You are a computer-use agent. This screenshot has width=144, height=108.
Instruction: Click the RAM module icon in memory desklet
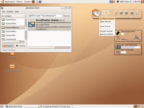click(x=118, y=47)
